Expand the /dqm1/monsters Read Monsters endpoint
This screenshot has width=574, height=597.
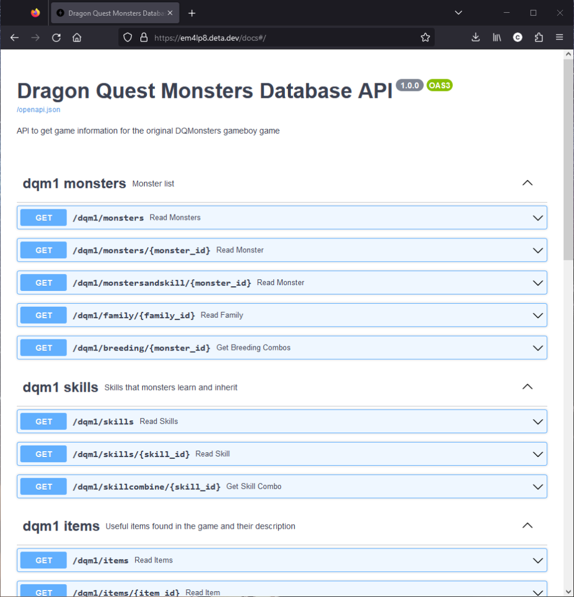pos(537,217)
